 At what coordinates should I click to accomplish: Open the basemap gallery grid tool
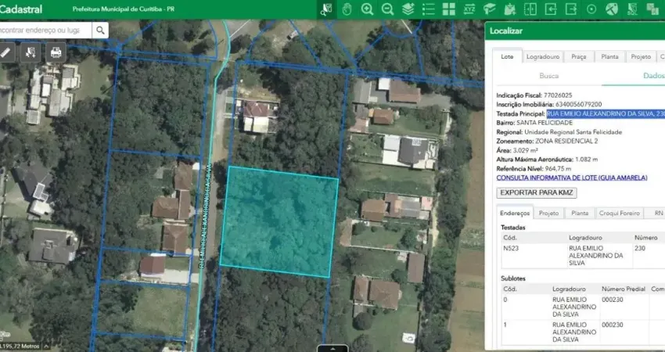point(448,9)
